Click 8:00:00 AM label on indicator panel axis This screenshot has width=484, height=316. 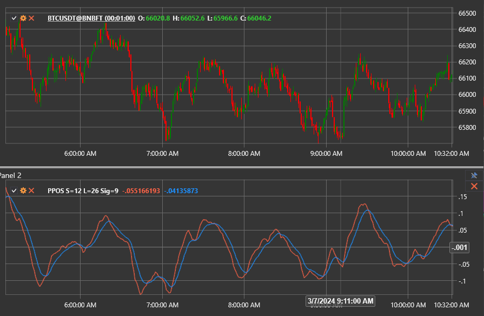[244, 305]
